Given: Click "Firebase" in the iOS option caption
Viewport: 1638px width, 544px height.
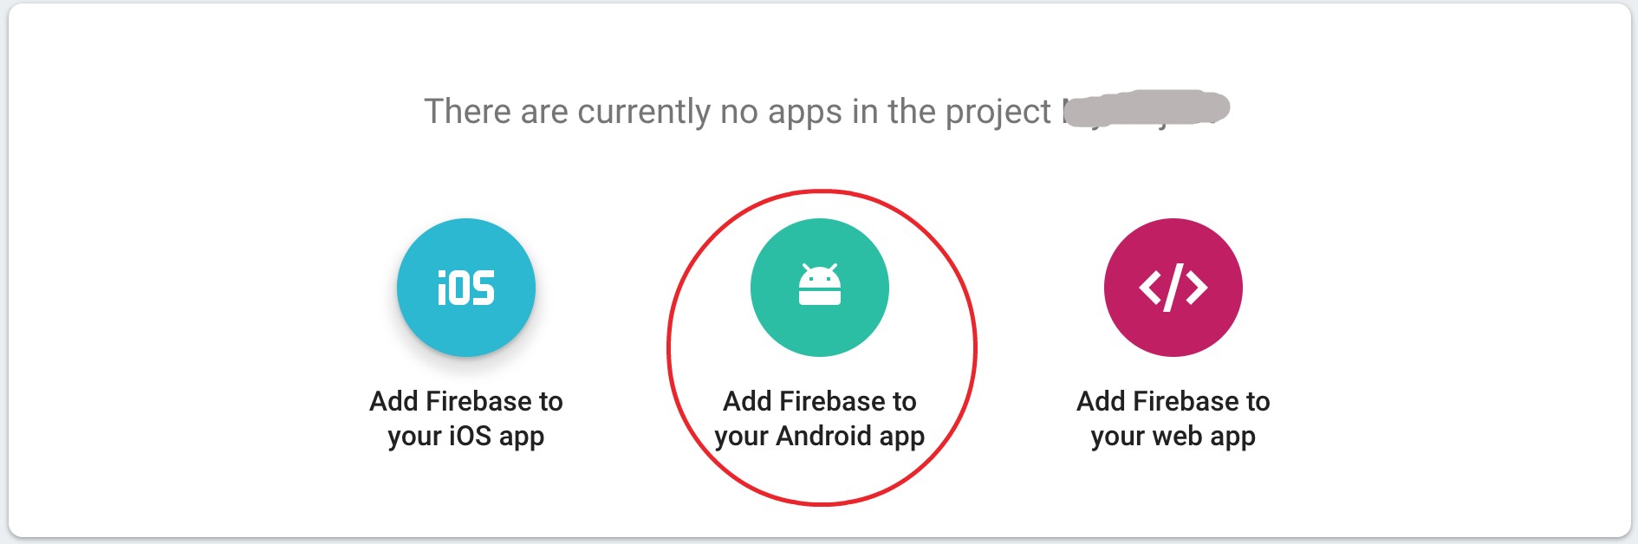Looking at the screenshot, I should [x=479, y=401].
